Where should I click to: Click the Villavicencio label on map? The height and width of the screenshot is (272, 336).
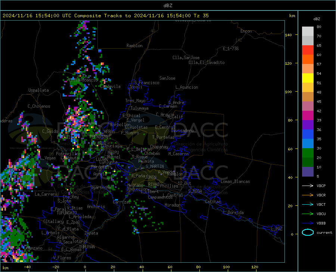[83, 80]
